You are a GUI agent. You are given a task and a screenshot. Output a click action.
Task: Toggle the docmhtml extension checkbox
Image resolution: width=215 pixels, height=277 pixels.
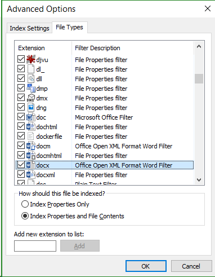21,155
